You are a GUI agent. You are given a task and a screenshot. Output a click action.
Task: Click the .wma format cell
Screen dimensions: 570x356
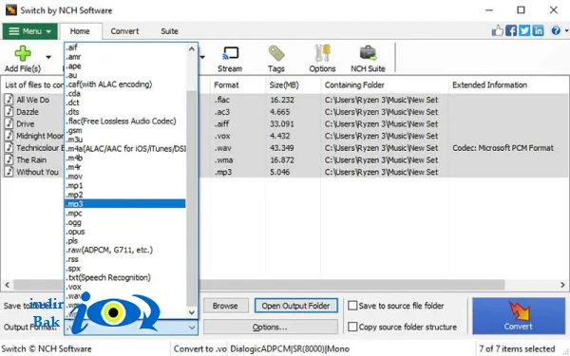(223, 159)
